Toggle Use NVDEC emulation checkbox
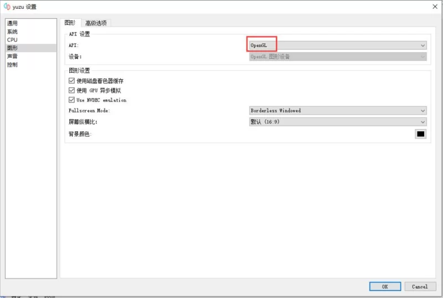 (72, 100)
